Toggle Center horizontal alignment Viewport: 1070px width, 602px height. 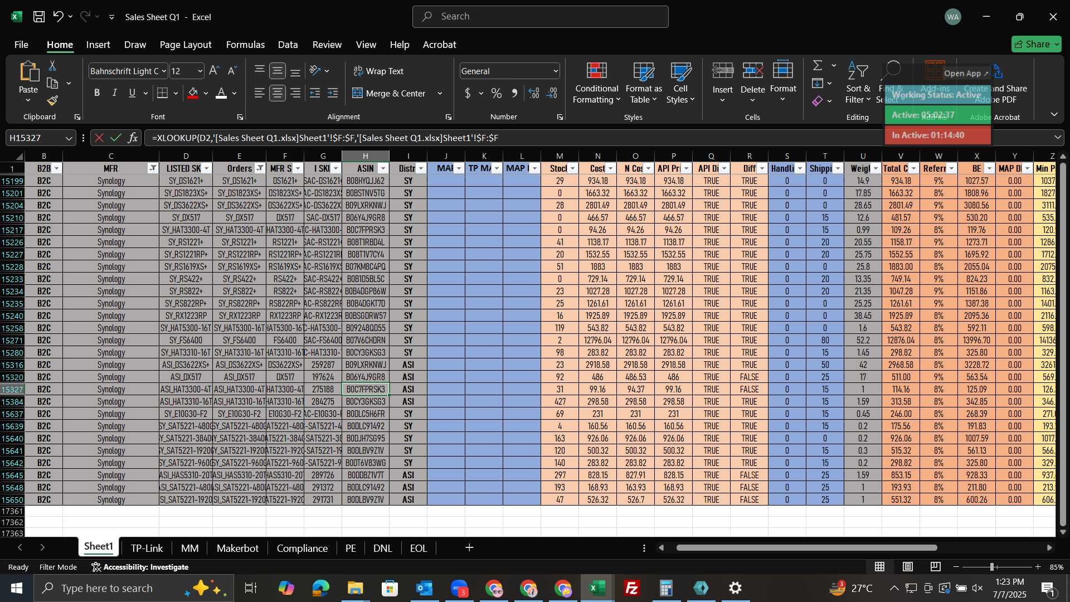click(278, 93)
